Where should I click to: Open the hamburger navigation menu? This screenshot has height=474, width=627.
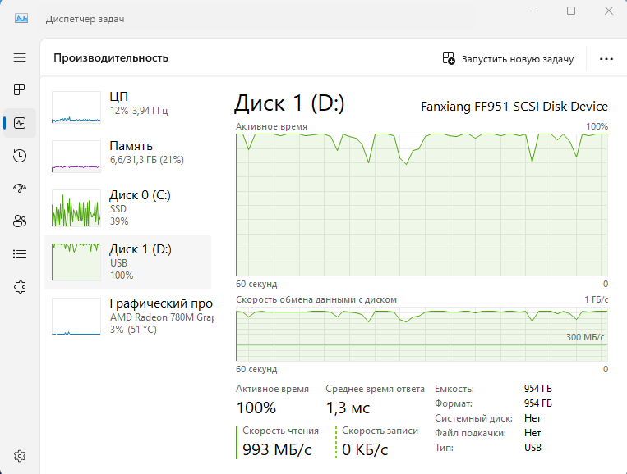[20, 57]
